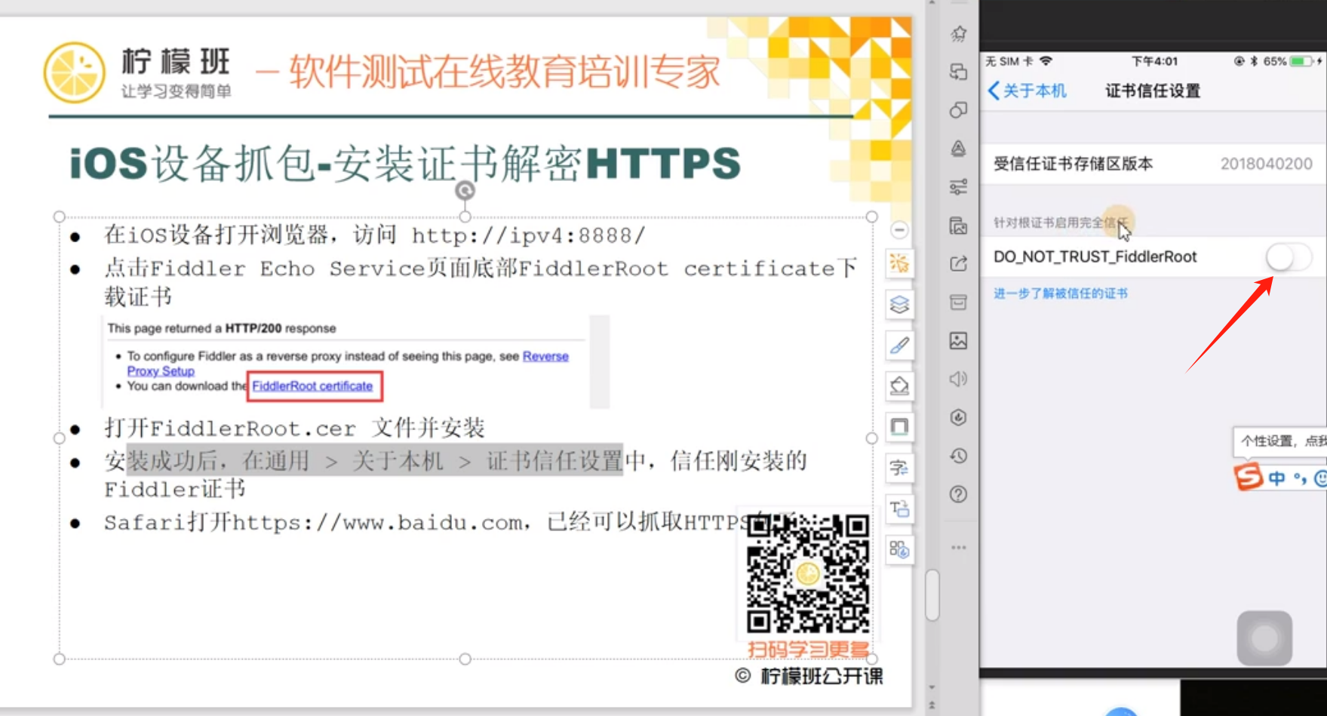Click the 下午4:01 clock in iOS status bar
Viewport: 1327px width, 716px height.
click(1154, 61)
